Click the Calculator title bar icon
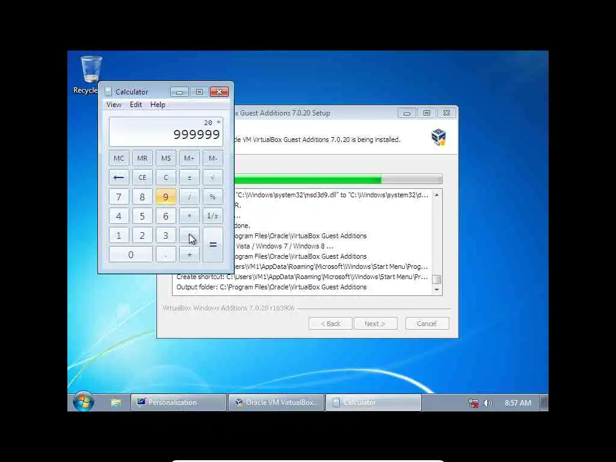This screenshot has height=462, width=616. click(x=108, y=91)
